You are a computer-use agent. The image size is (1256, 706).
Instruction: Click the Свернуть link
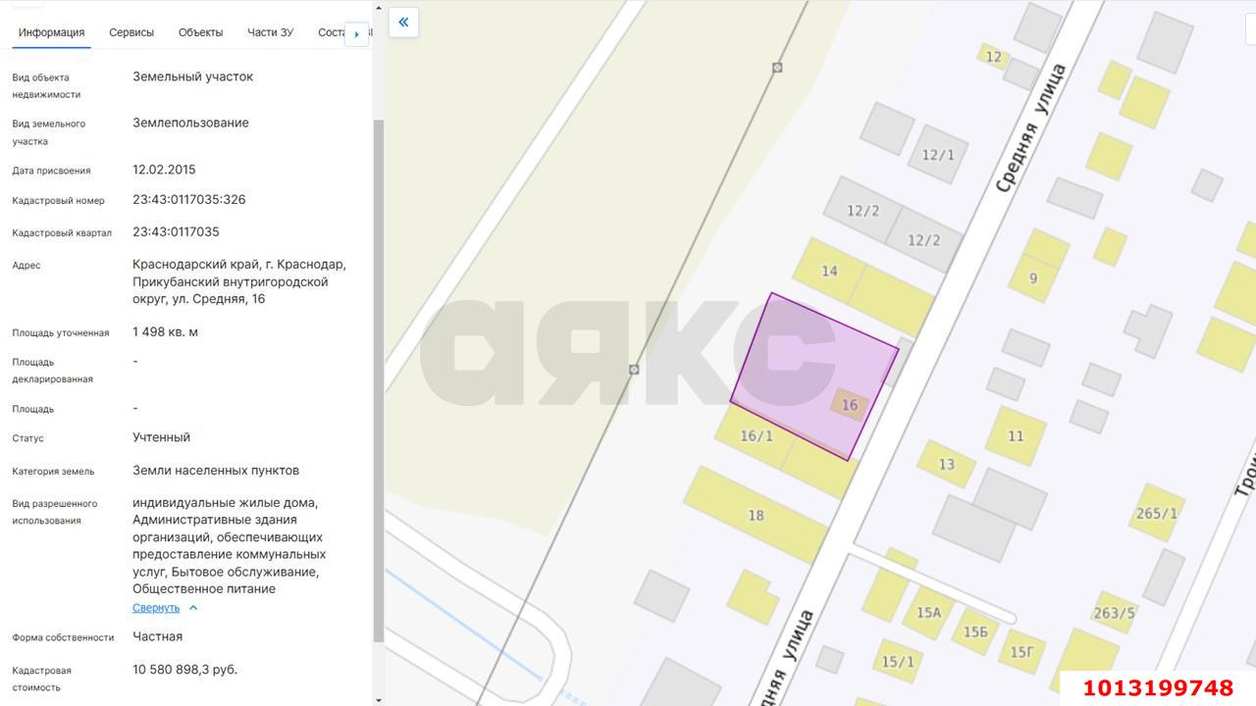point(156,608)
